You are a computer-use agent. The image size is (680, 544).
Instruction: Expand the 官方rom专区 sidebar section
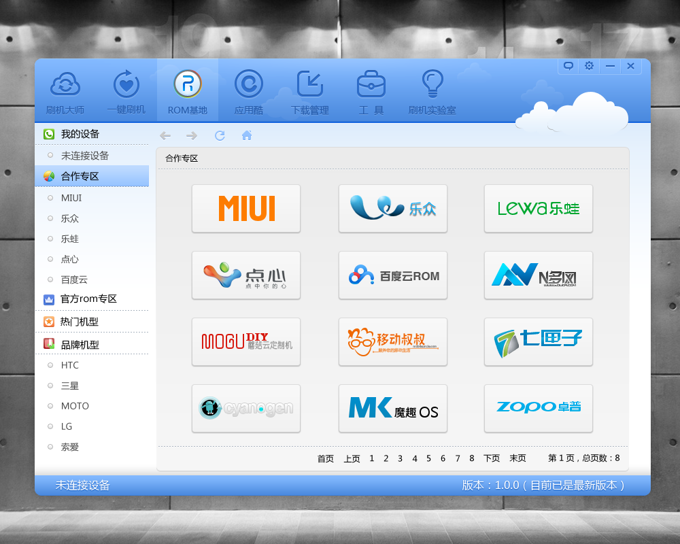[88, 299]
